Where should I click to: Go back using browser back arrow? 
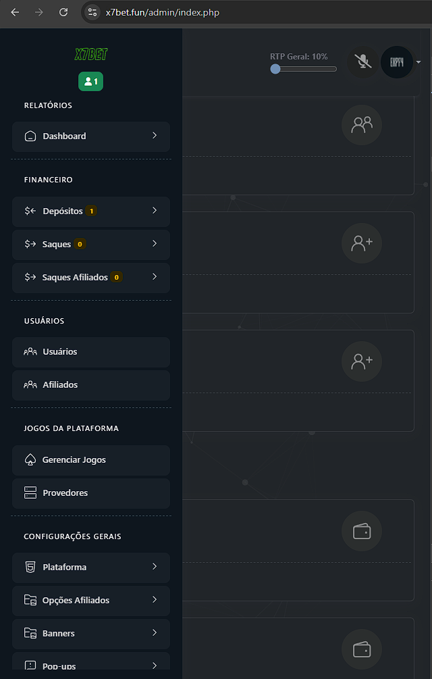tap(15, 12)
